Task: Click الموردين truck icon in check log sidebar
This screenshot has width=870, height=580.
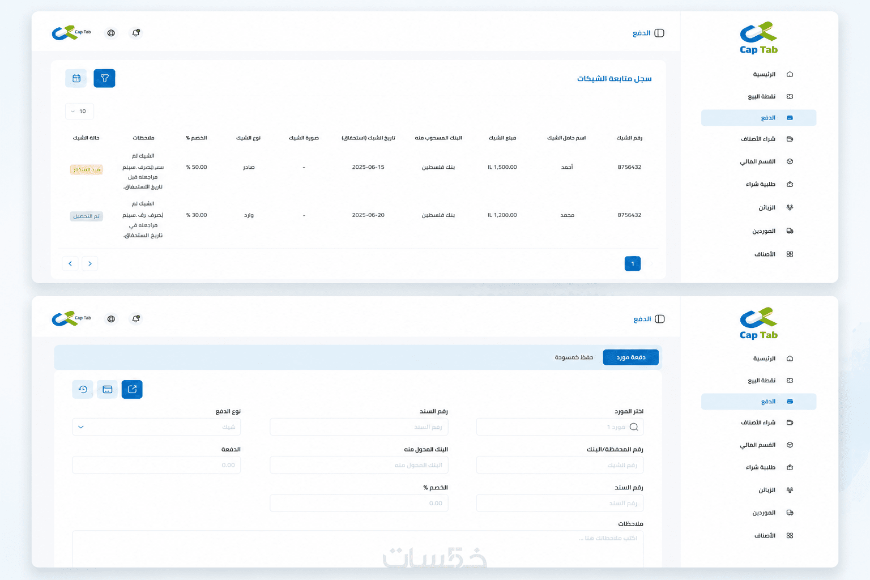Action: tap(790, 231)
